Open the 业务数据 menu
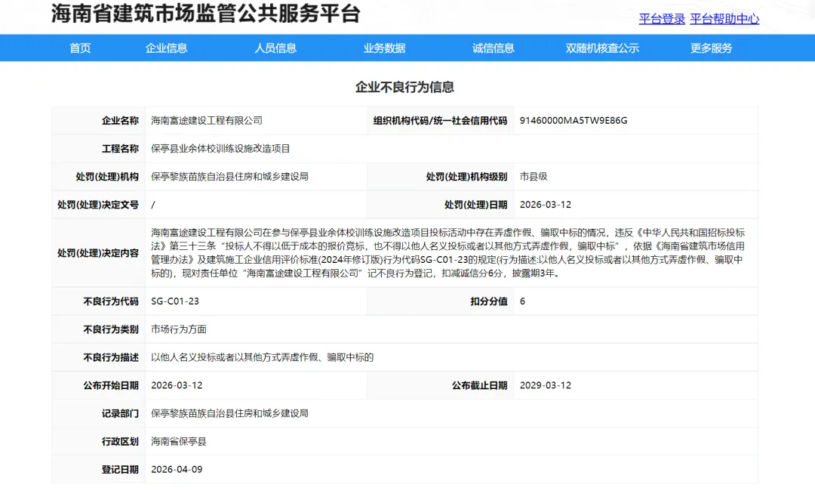Image resolution: width=815 pixels, height=491 pixels. [x=384, y=48]
